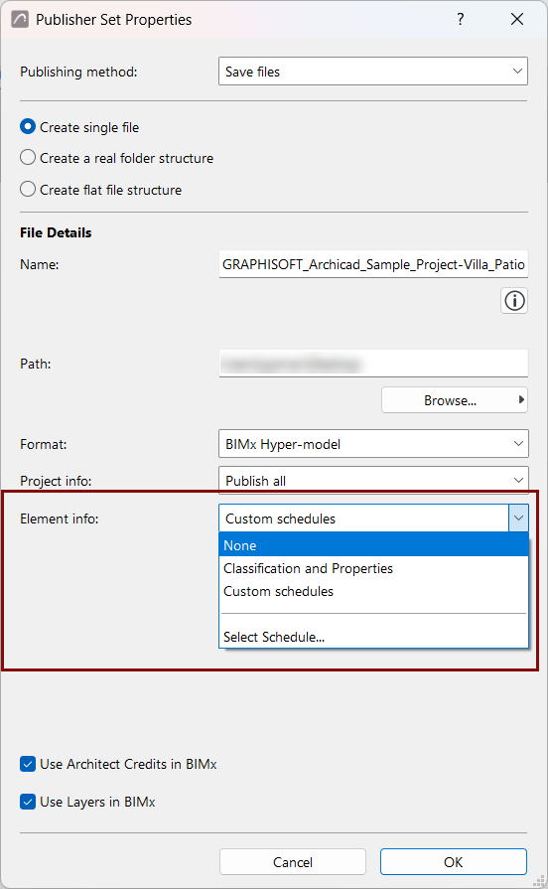Click into the file Name field
The height and width of the screenshot is (889, 548).
coord(373,264)
